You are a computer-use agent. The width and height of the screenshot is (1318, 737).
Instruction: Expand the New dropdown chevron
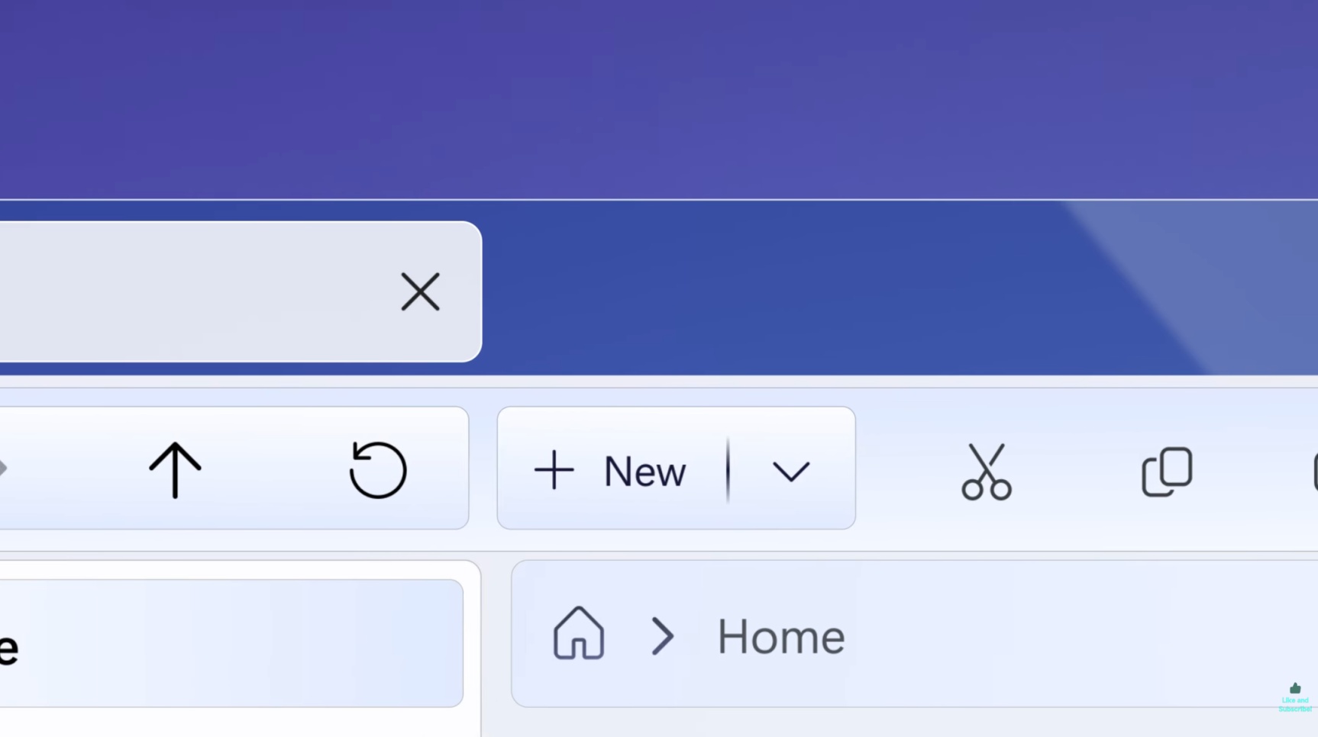(x=791, y=471)
